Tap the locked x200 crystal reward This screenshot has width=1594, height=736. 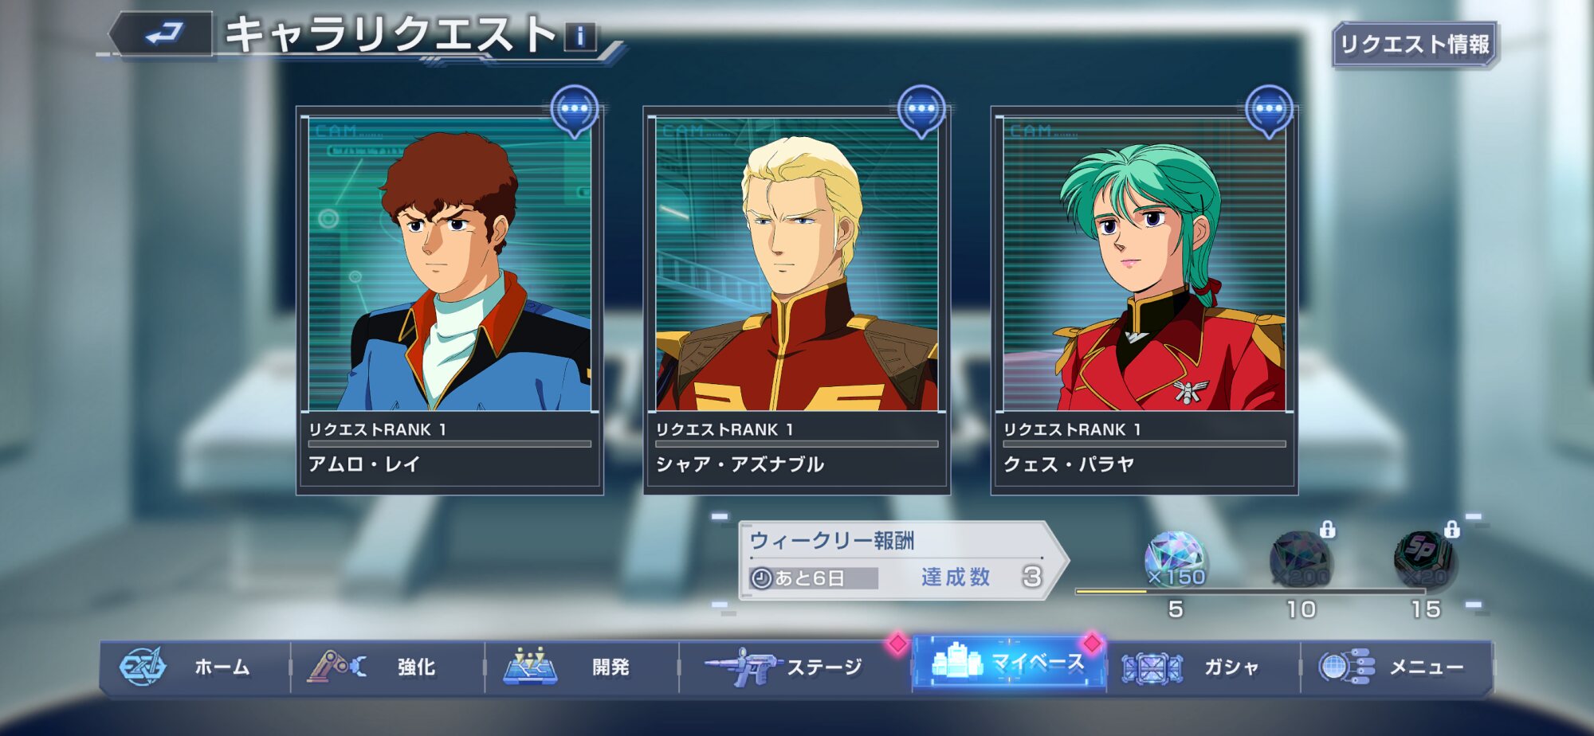1300,558
